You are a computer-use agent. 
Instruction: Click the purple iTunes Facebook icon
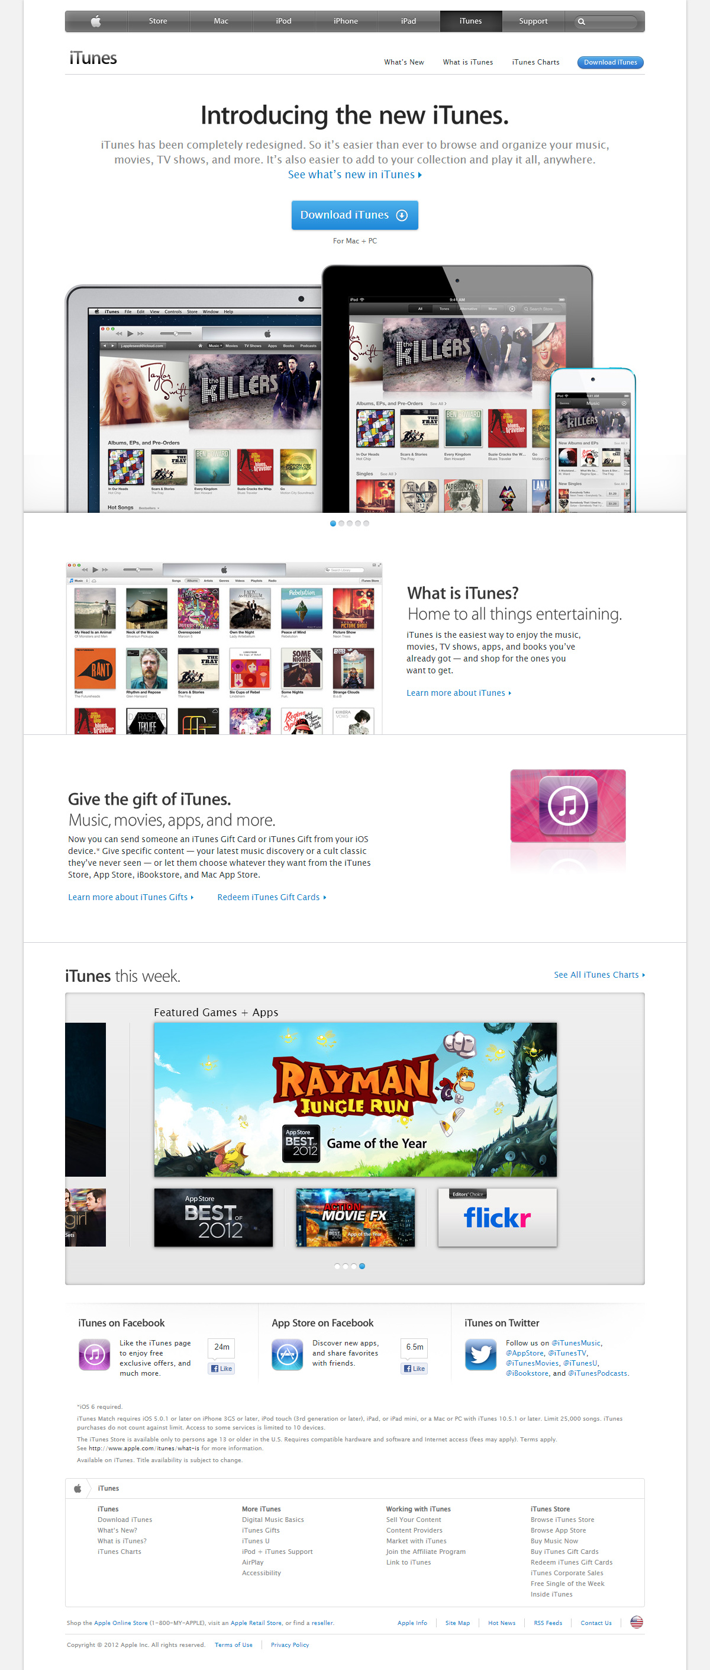[x=95, y=1355]
